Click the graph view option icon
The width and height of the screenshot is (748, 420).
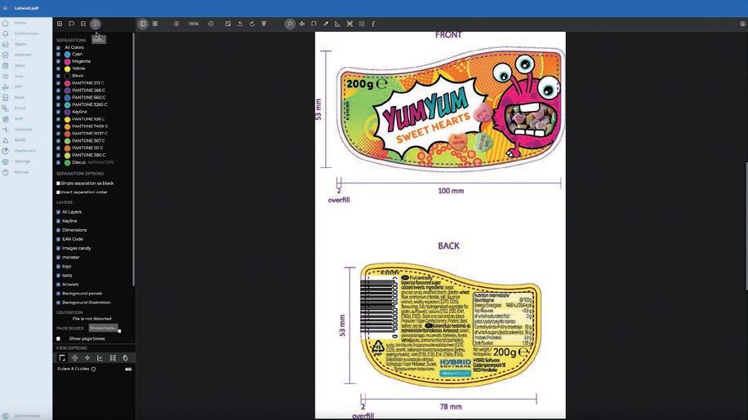coord(100,358)
